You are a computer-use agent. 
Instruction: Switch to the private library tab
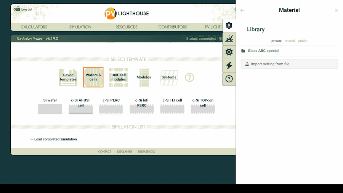pos(277,41)
